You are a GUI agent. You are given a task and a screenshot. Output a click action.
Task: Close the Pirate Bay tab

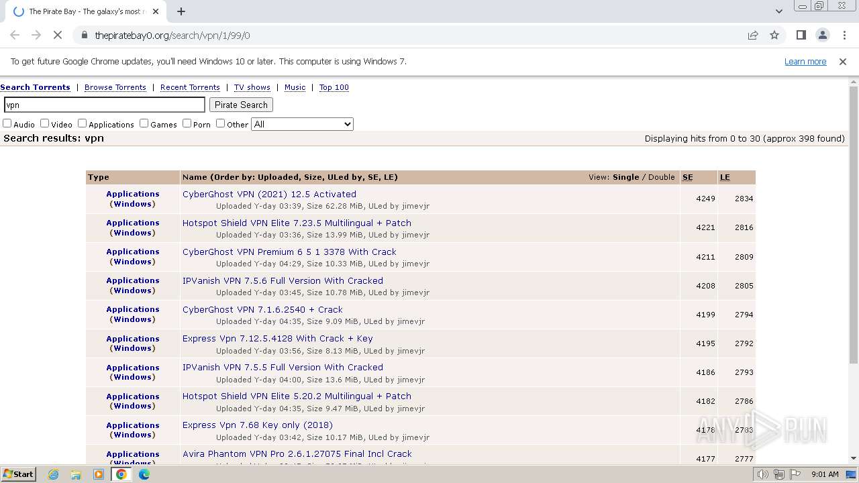(x=156, y=11)
